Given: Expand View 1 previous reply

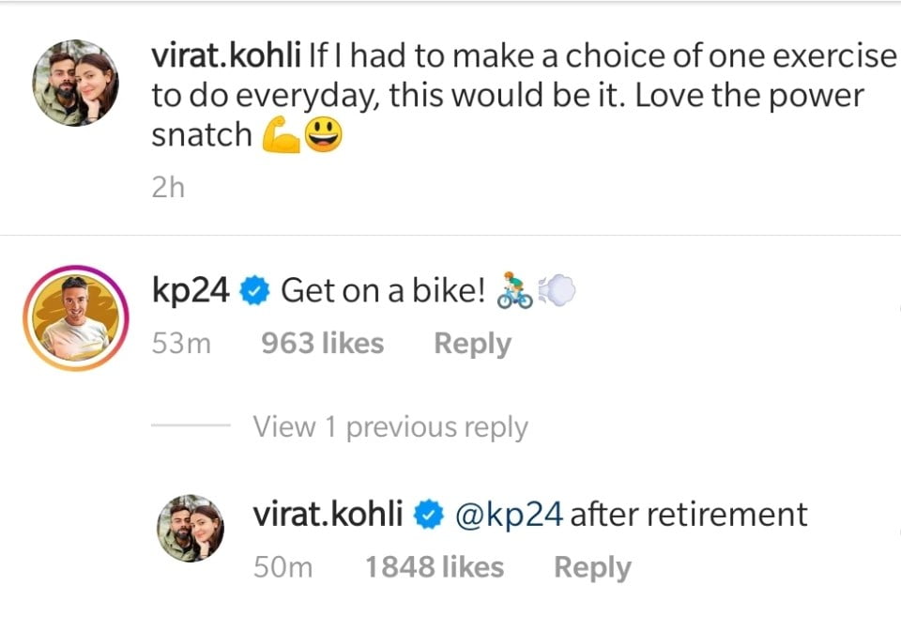Looking at the screenshot, I should click(x=389, y=427).
